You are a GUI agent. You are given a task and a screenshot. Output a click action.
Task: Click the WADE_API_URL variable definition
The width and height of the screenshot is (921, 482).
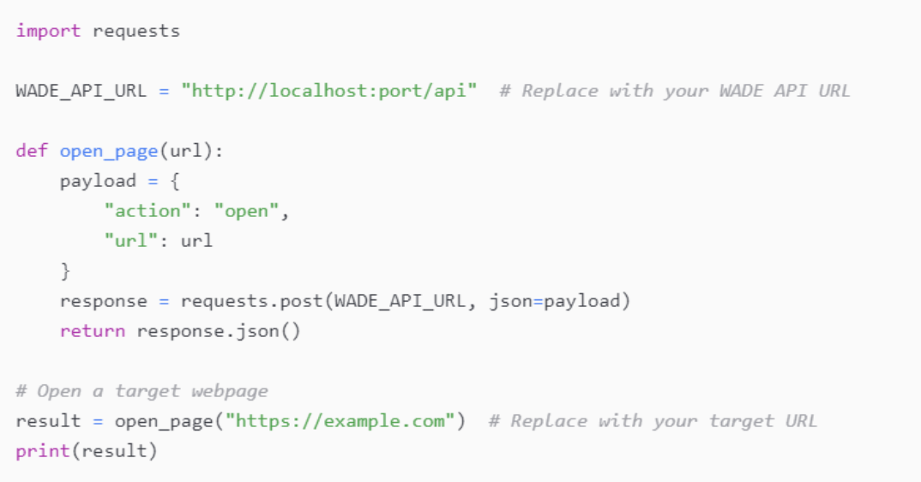tap(81, 91)
